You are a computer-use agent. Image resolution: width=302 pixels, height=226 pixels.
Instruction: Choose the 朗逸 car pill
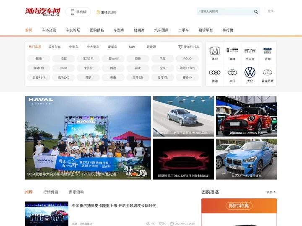tap(113, 68)
